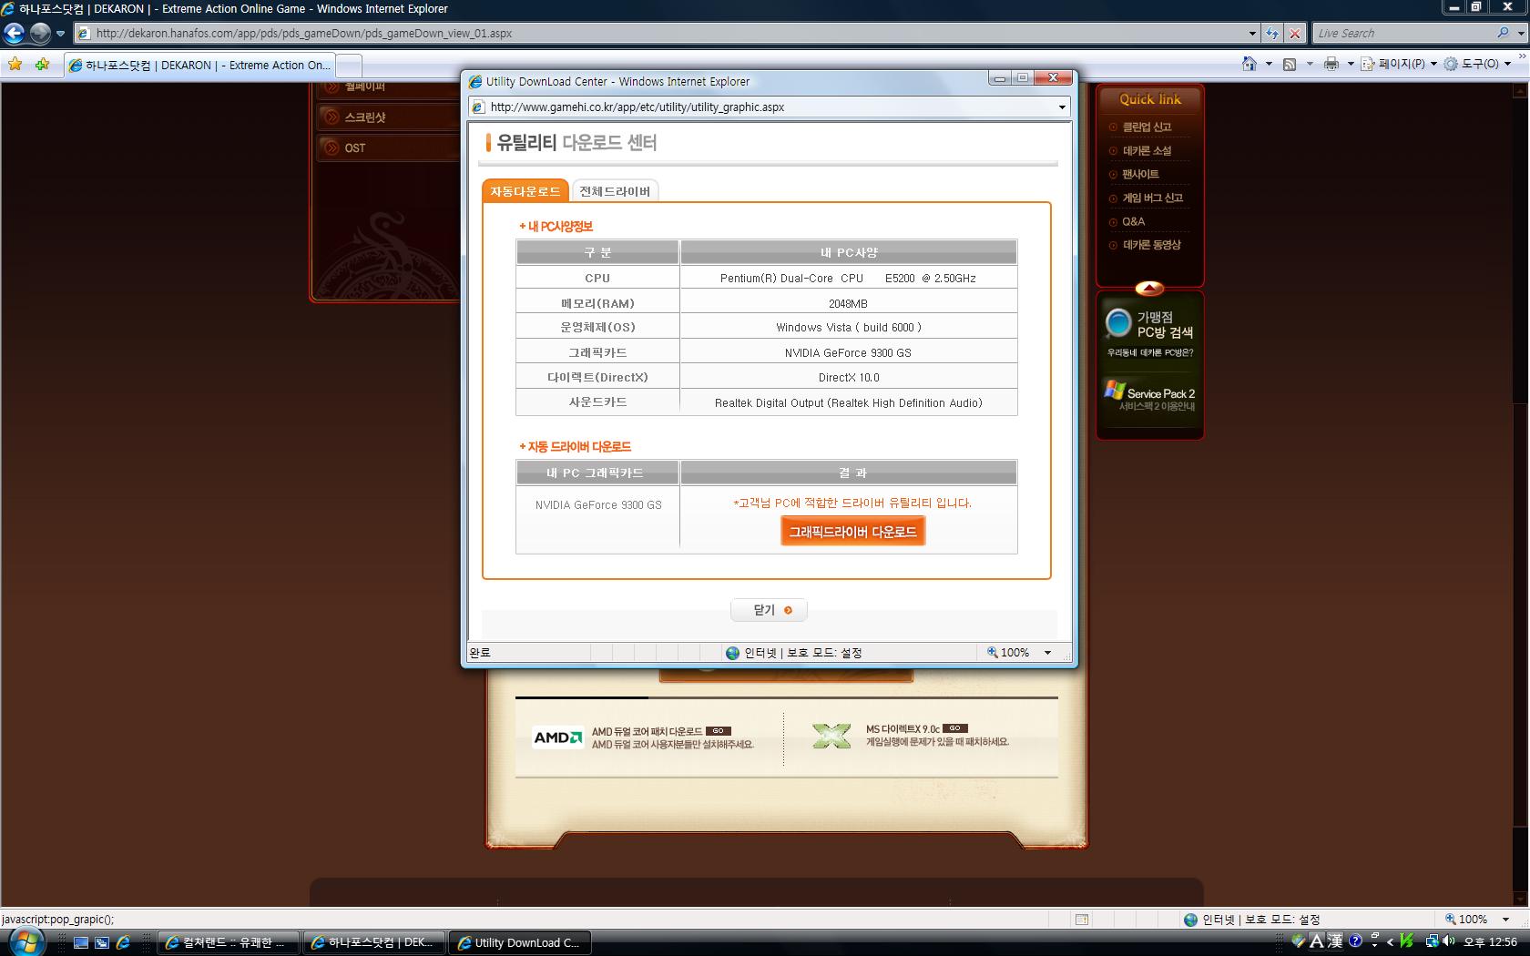Image resolution: width=1530 pixels, height=956 pixels.
Task: Open the Favorites Center star icon
Action: tap(15, 65)
